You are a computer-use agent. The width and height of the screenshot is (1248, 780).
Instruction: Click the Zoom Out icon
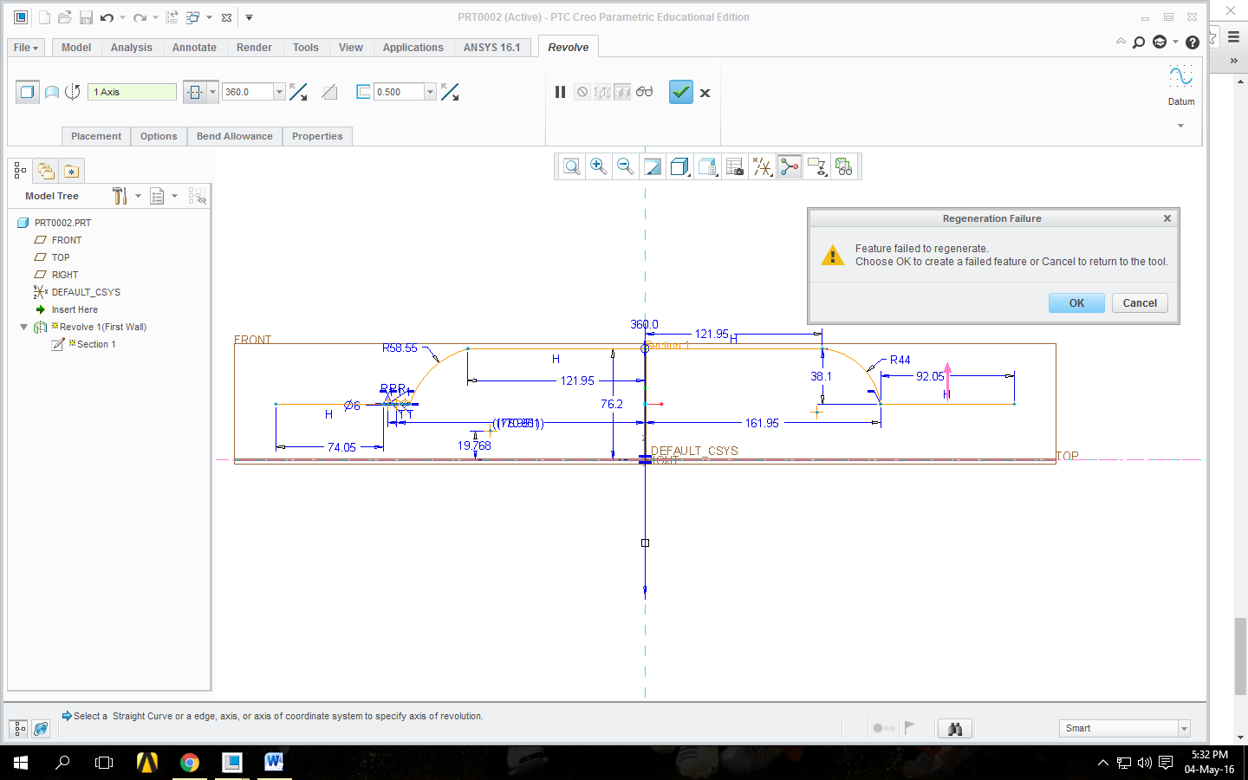(625, 166)
